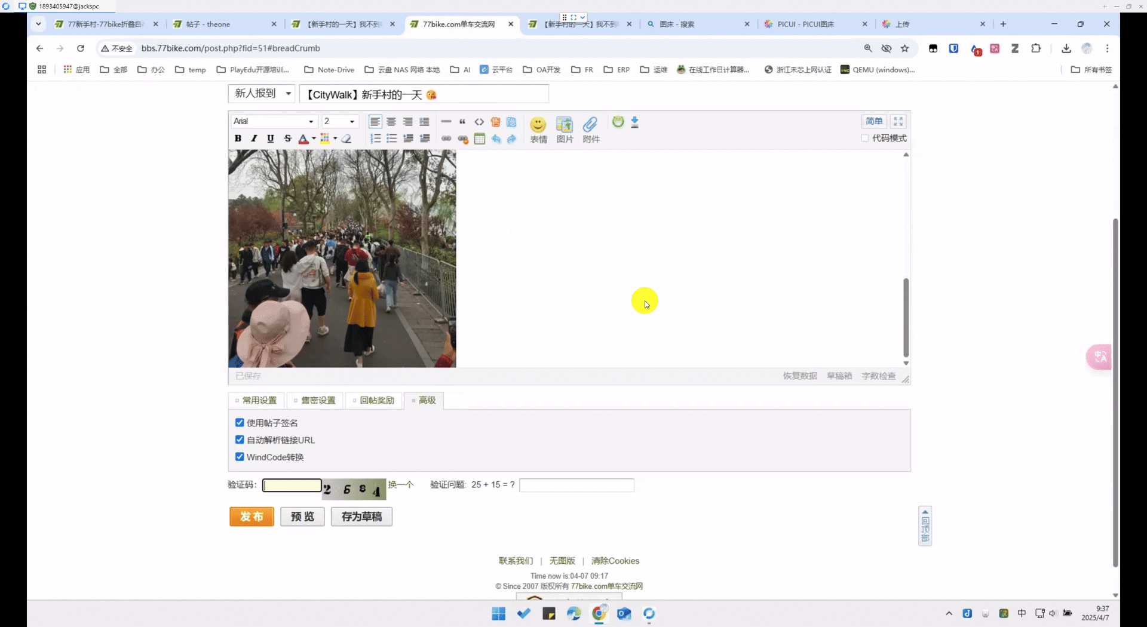
Task: Open Chrome tab search dropdown
Action: [38, 24]
